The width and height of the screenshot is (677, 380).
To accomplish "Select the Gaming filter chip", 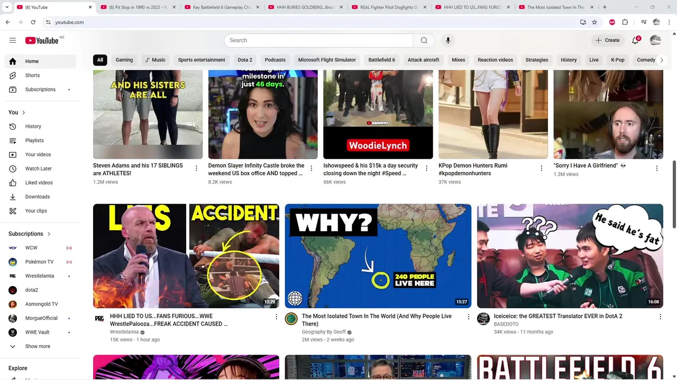I will [124, 60].
